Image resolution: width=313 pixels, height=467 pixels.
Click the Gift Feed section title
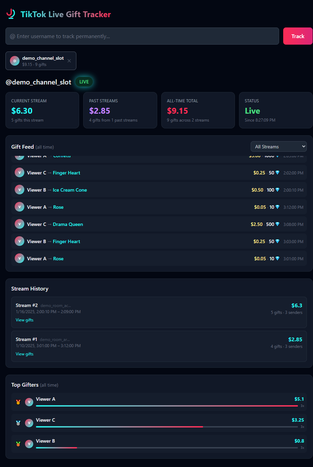[23, 147]
